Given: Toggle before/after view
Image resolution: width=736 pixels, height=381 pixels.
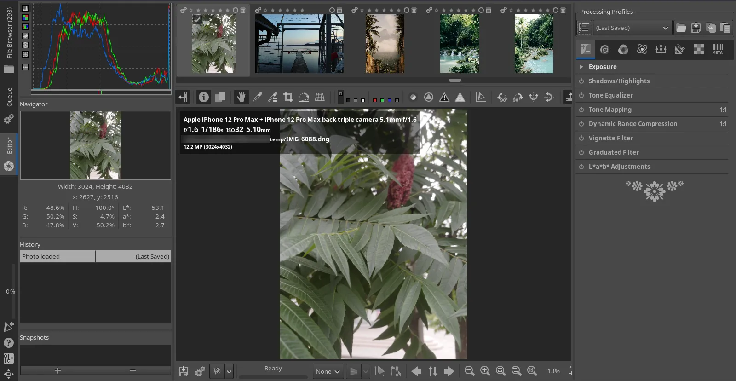Looking at the screenshot, I should point(220,97).
